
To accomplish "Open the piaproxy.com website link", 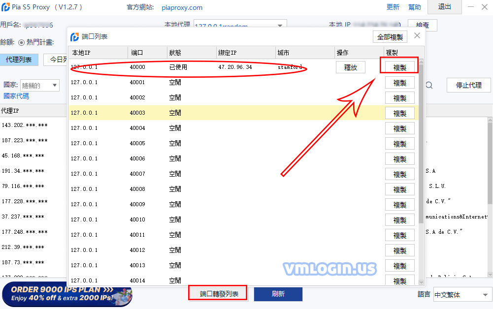I will coord(182,7).
